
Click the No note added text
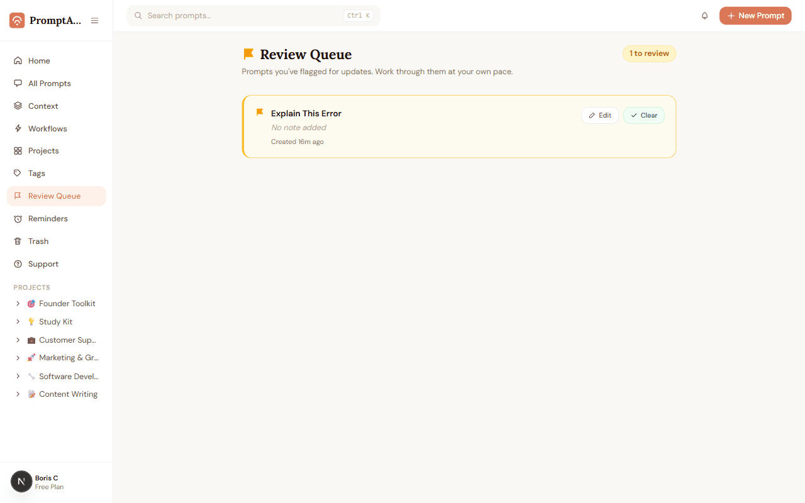pos(299,128)
